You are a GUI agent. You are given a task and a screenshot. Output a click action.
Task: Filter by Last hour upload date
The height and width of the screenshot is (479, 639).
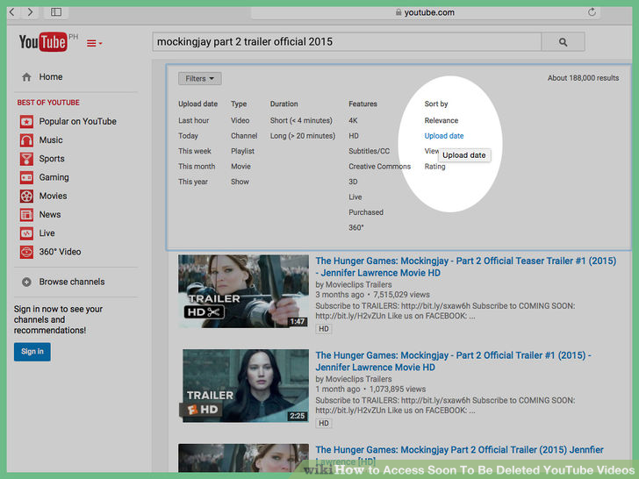tap(194, 120)
